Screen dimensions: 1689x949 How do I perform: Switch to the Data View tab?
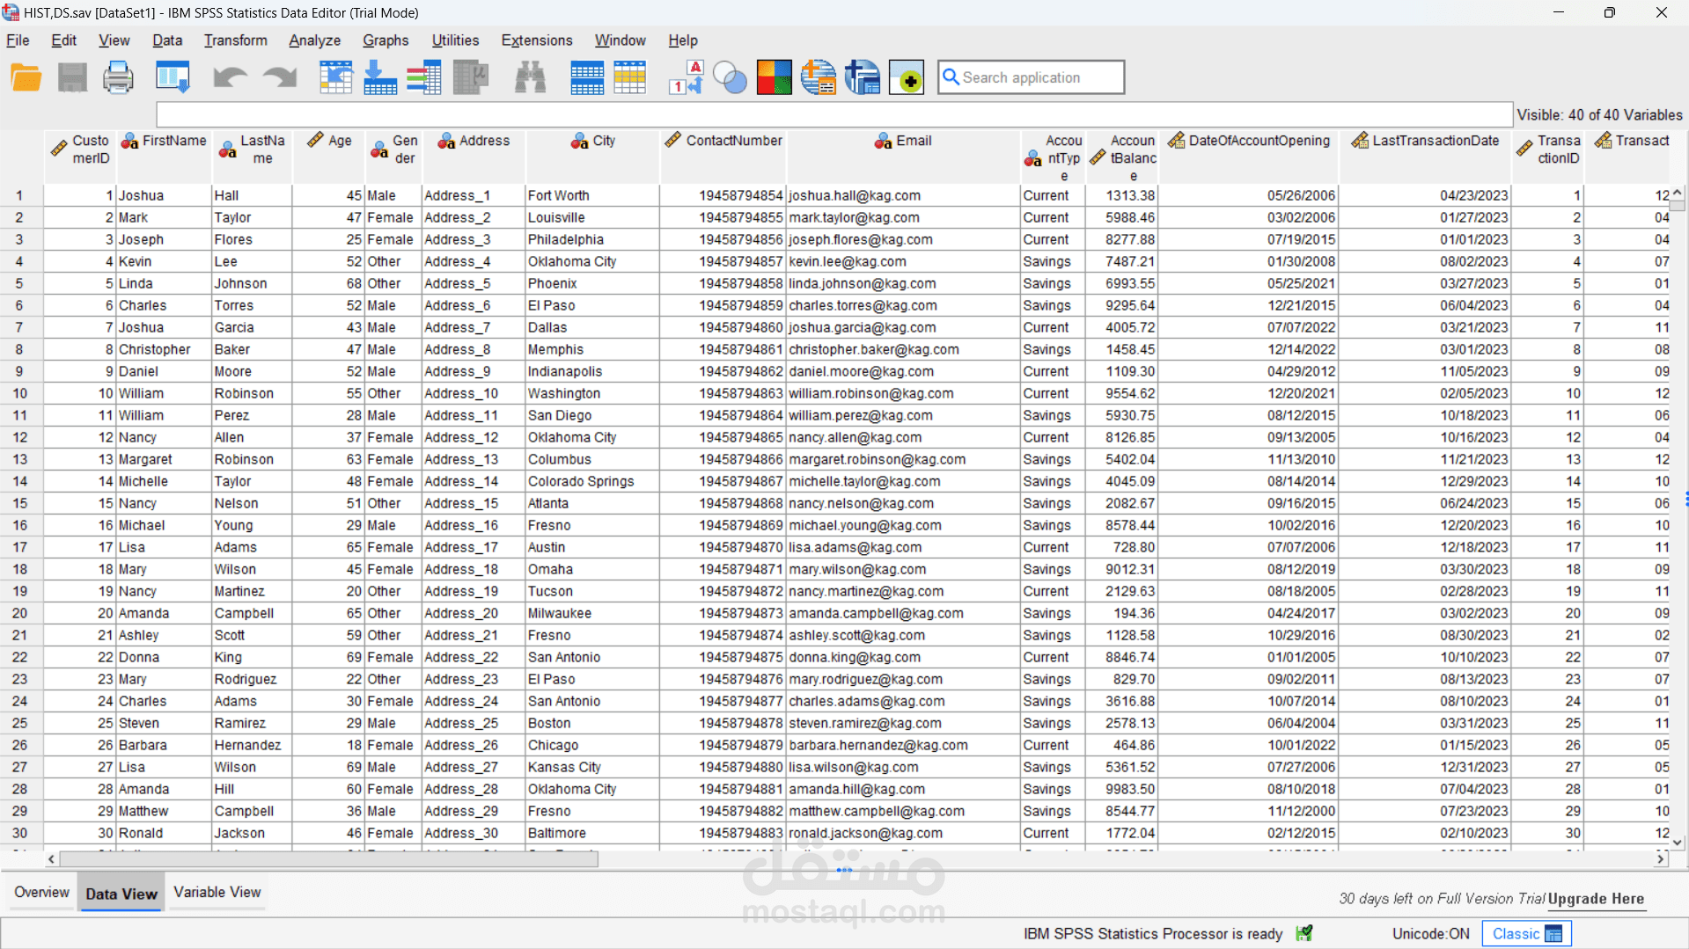pos(121,893)
